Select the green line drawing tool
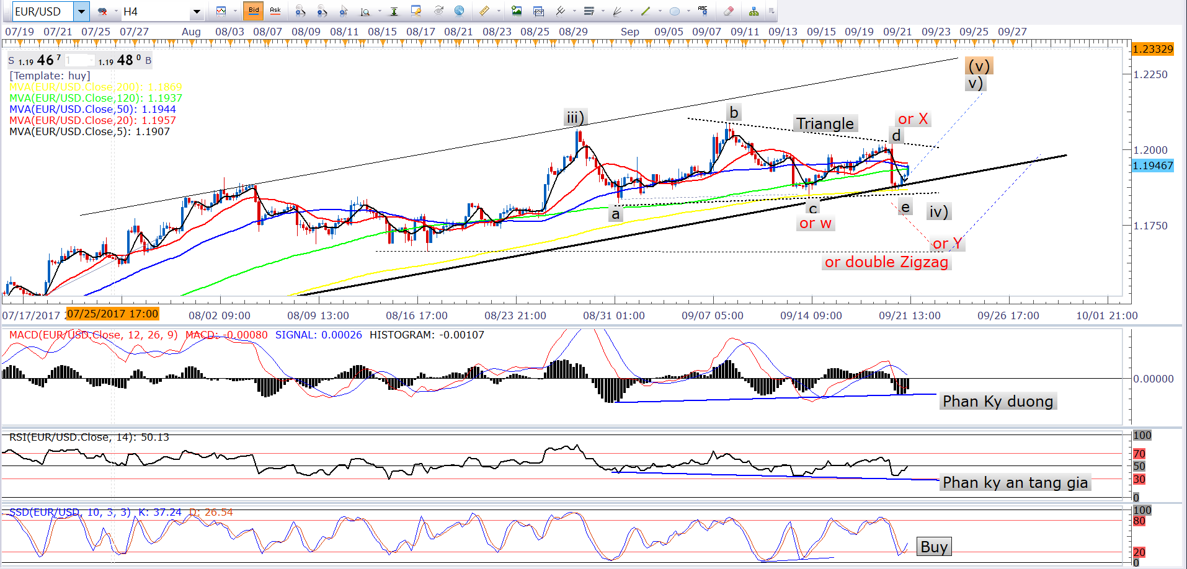1187x569 pixels. (x=646, y=11)
